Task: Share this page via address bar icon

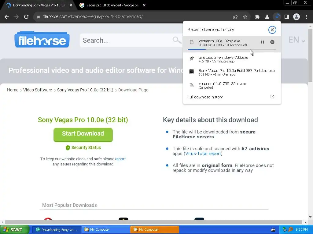Action: point(235,17)
